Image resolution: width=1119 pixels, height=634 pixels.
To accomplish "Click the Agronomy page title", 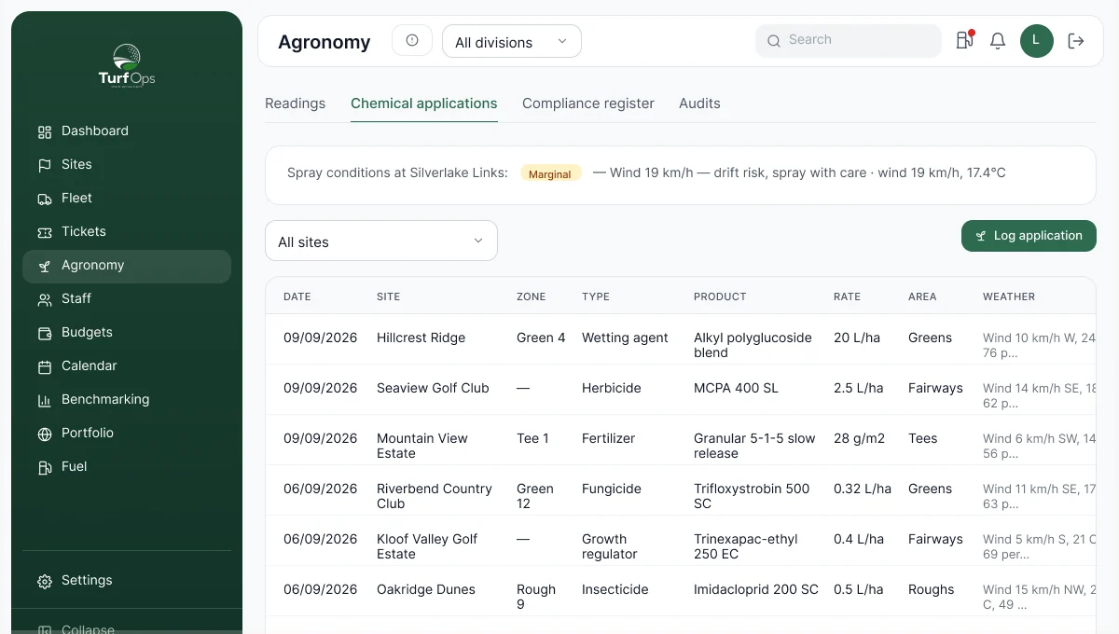I will (325, 42).
